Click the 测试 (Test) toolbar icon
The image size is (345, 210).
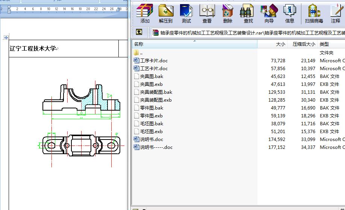click(x=186, y=13)
